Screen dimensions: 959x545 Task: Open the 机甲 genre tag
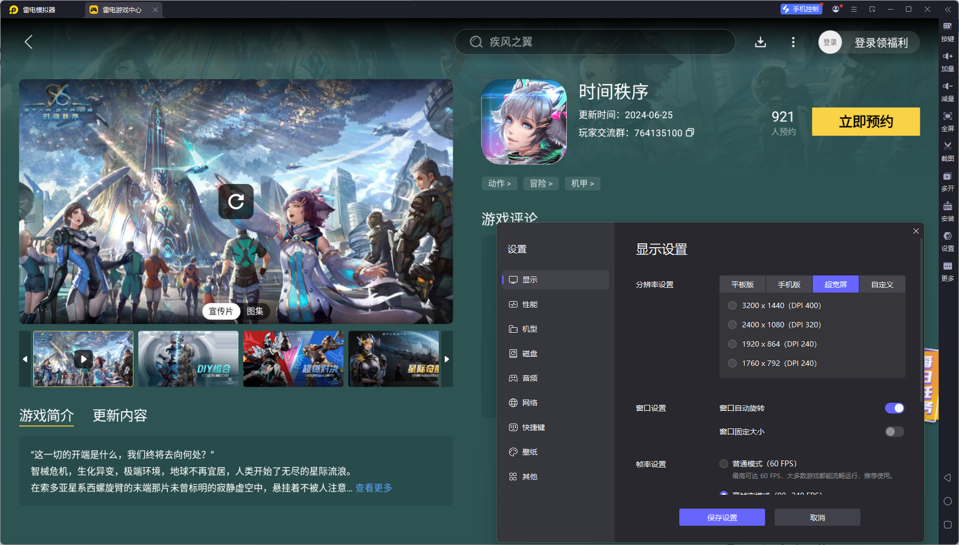pos(582,183)
